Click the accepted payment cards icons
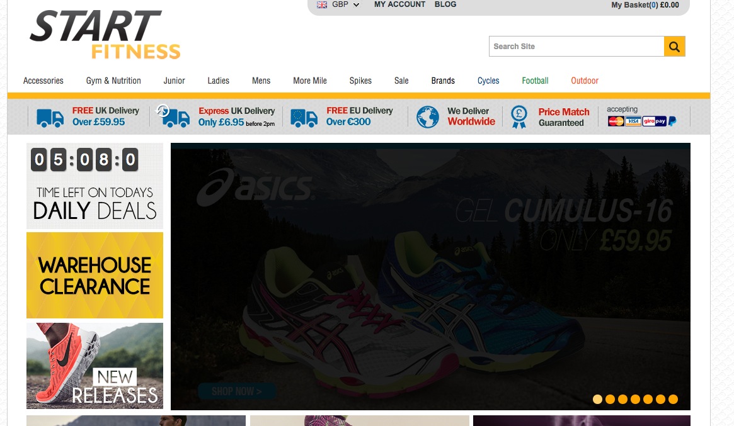Image resolution: width=734 pixels, height=426 pixels. point(641,121)
